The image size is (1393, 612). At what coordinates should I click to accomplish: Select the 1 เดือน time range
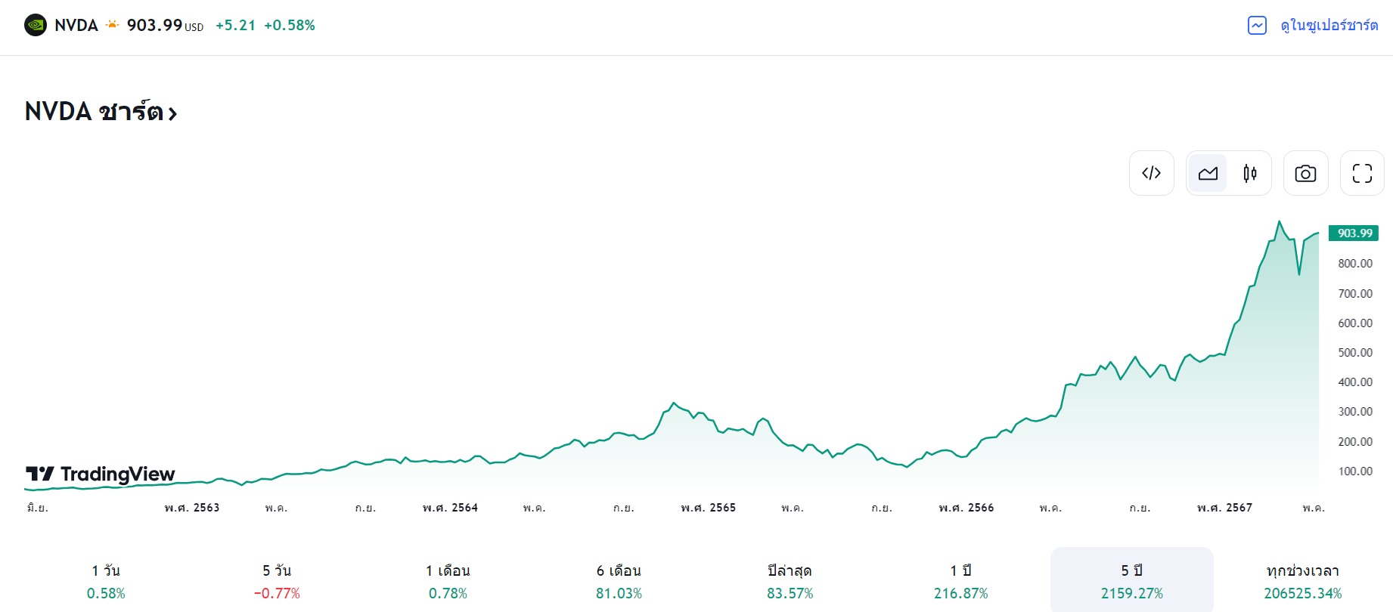pos(448,581)
